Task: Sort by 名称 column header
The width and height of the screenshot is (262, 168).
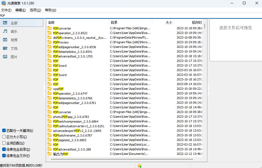Action: point(51,22)
